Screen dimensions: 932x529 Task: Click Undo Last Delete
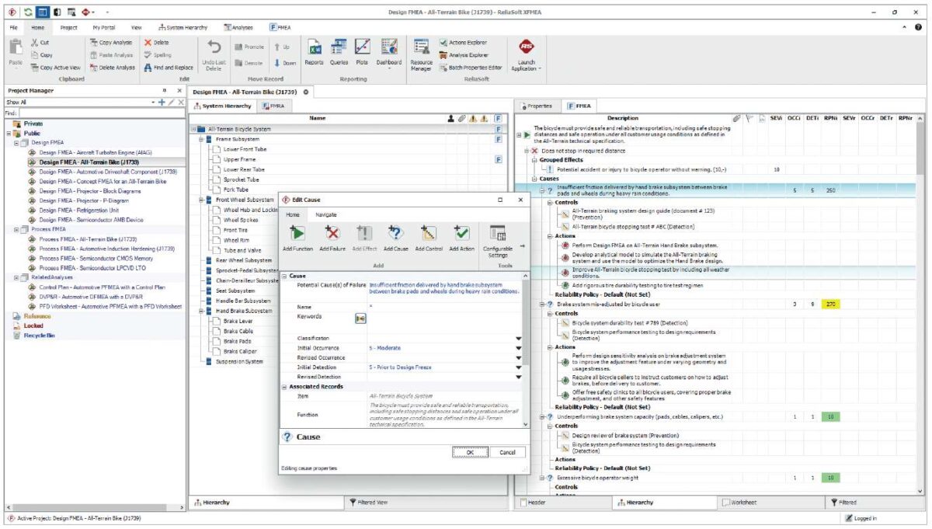coord(213,54)
